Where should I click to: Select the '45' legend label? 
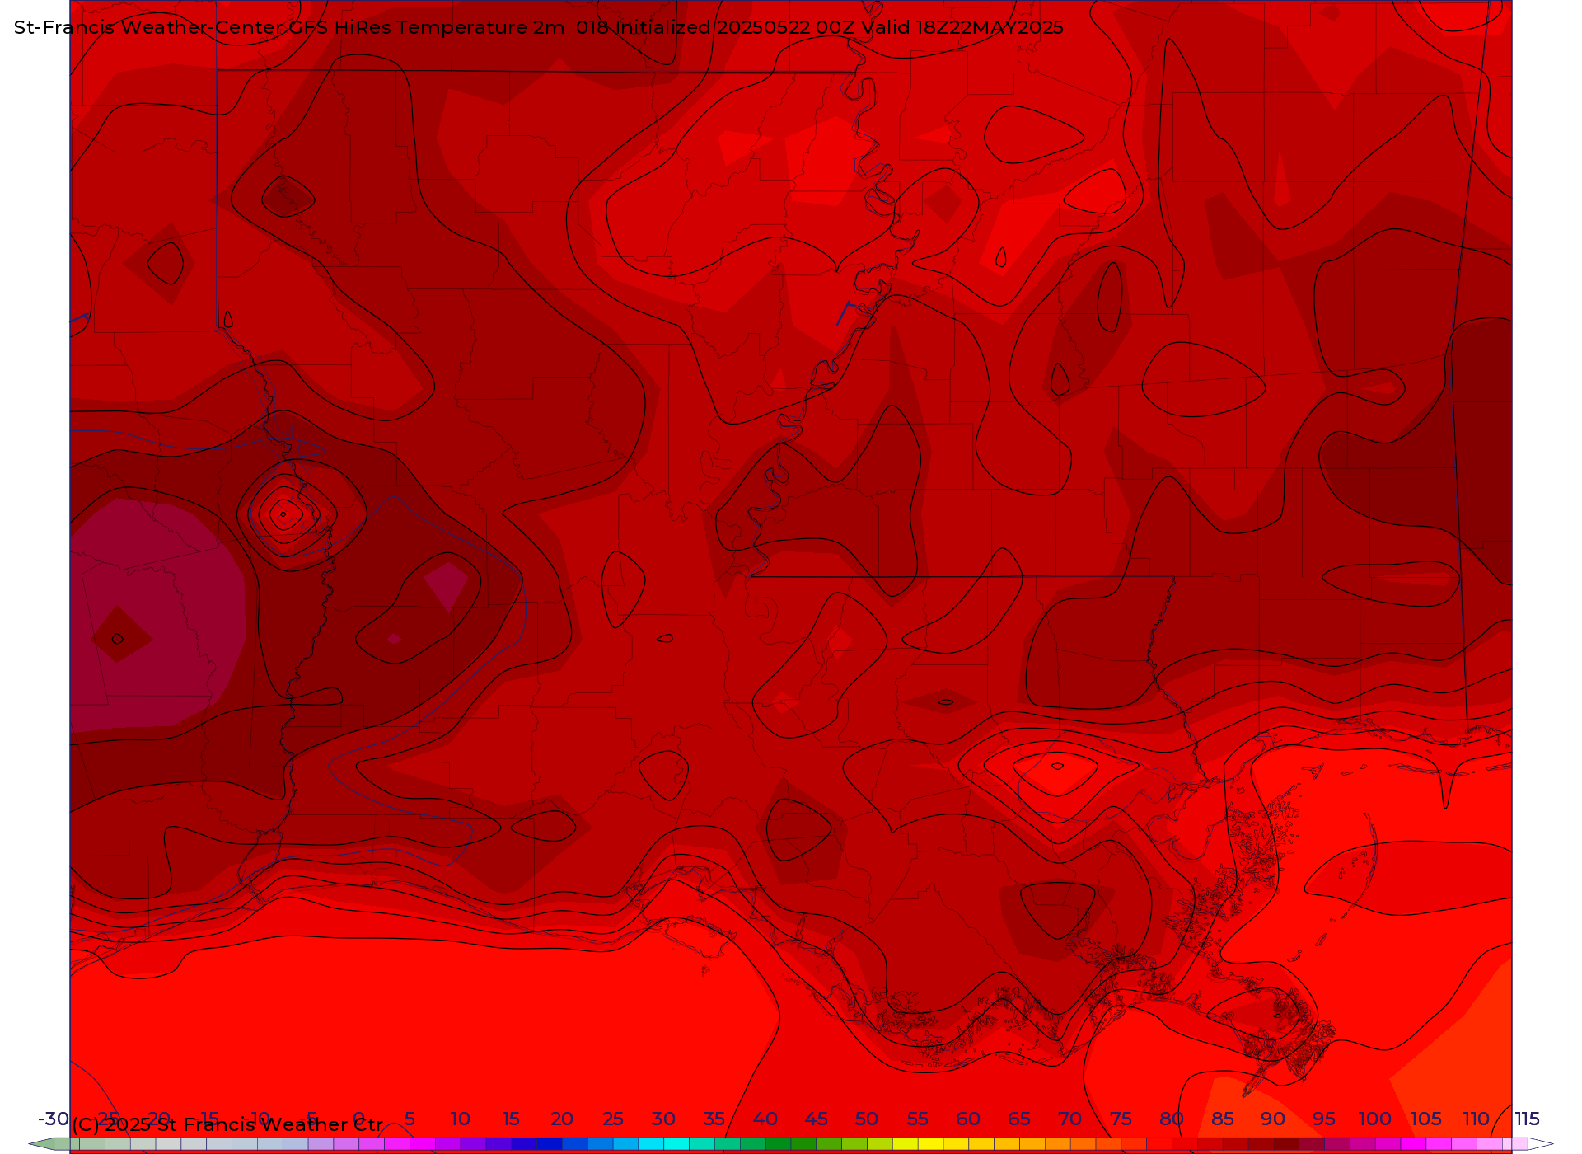(817, 1119)
